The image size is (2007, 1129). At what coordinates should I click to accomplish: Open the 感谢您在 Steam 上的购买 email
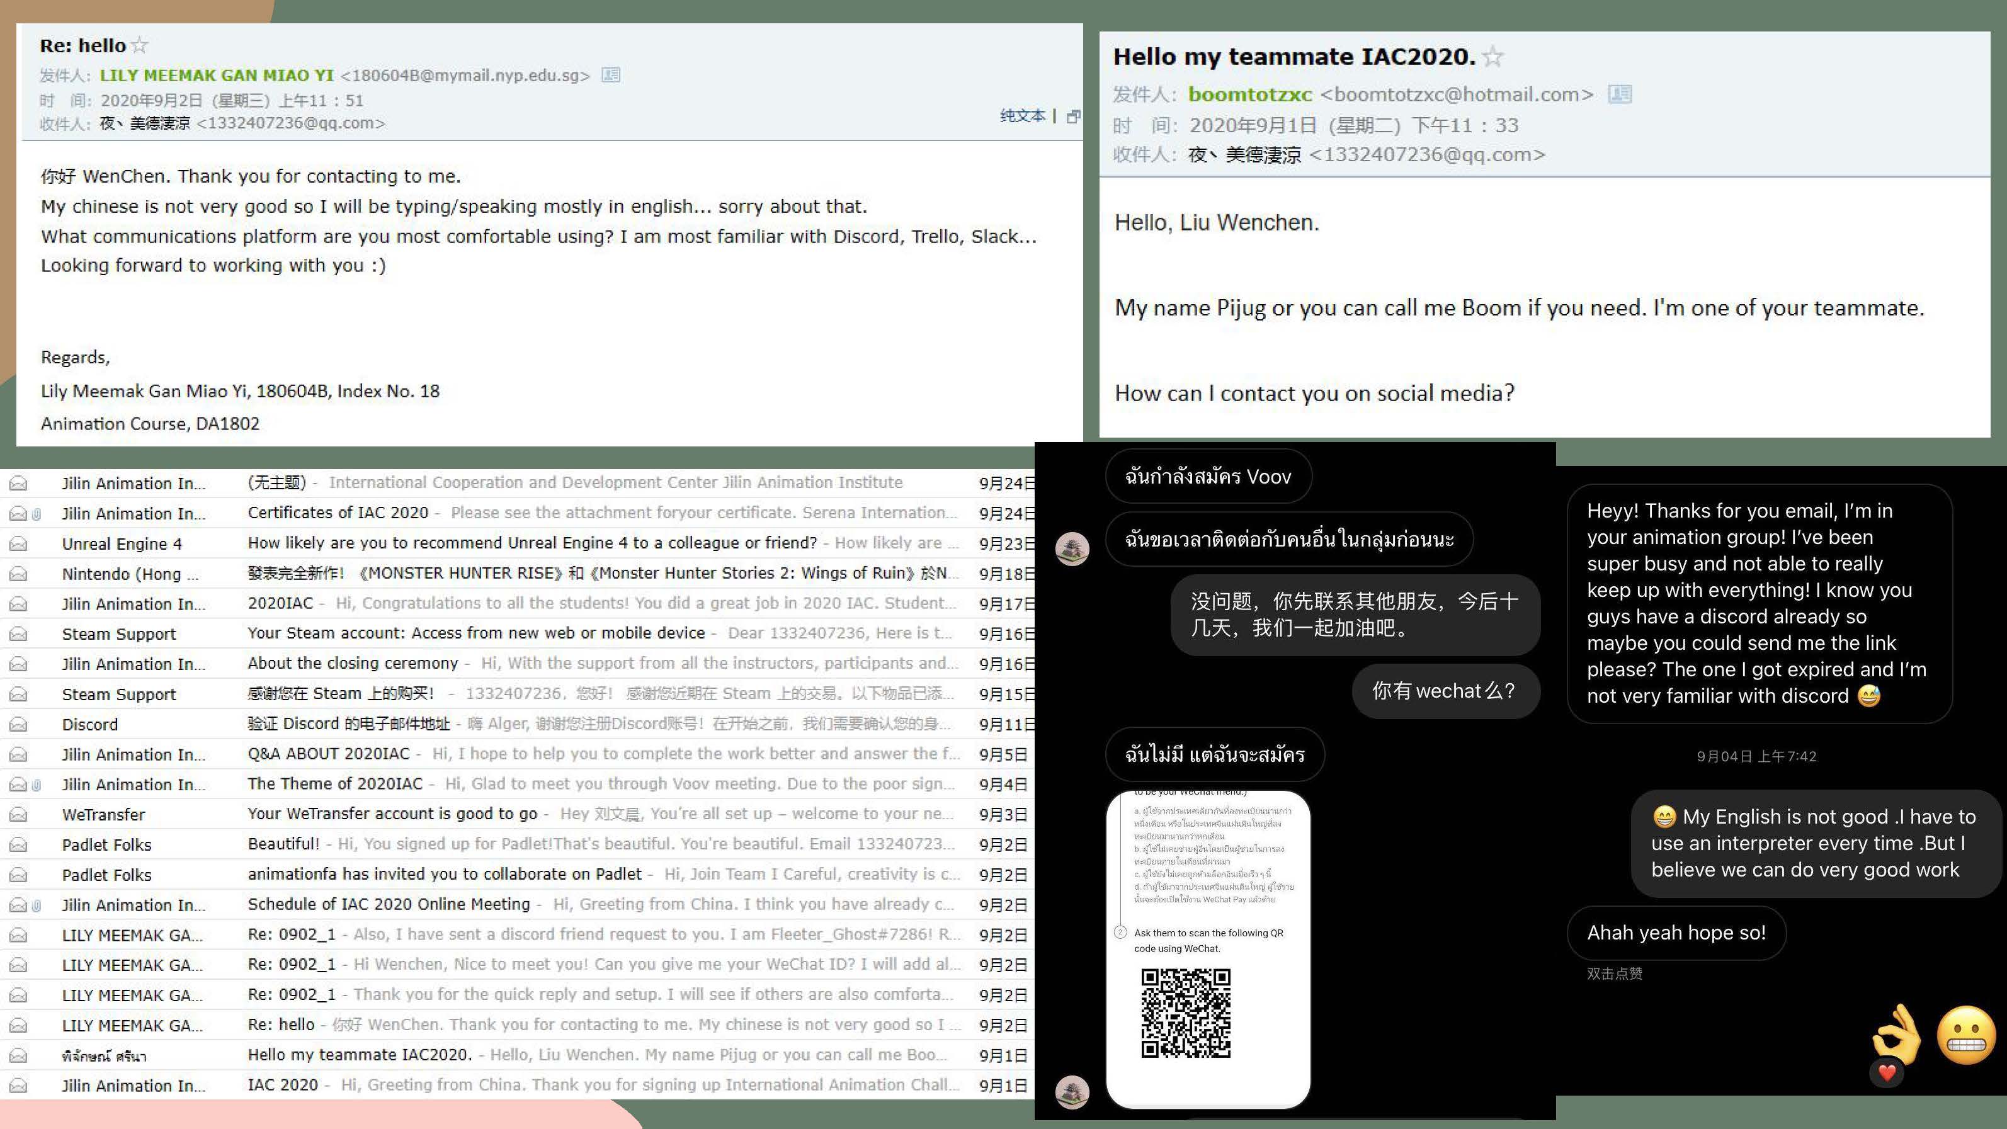341,693
